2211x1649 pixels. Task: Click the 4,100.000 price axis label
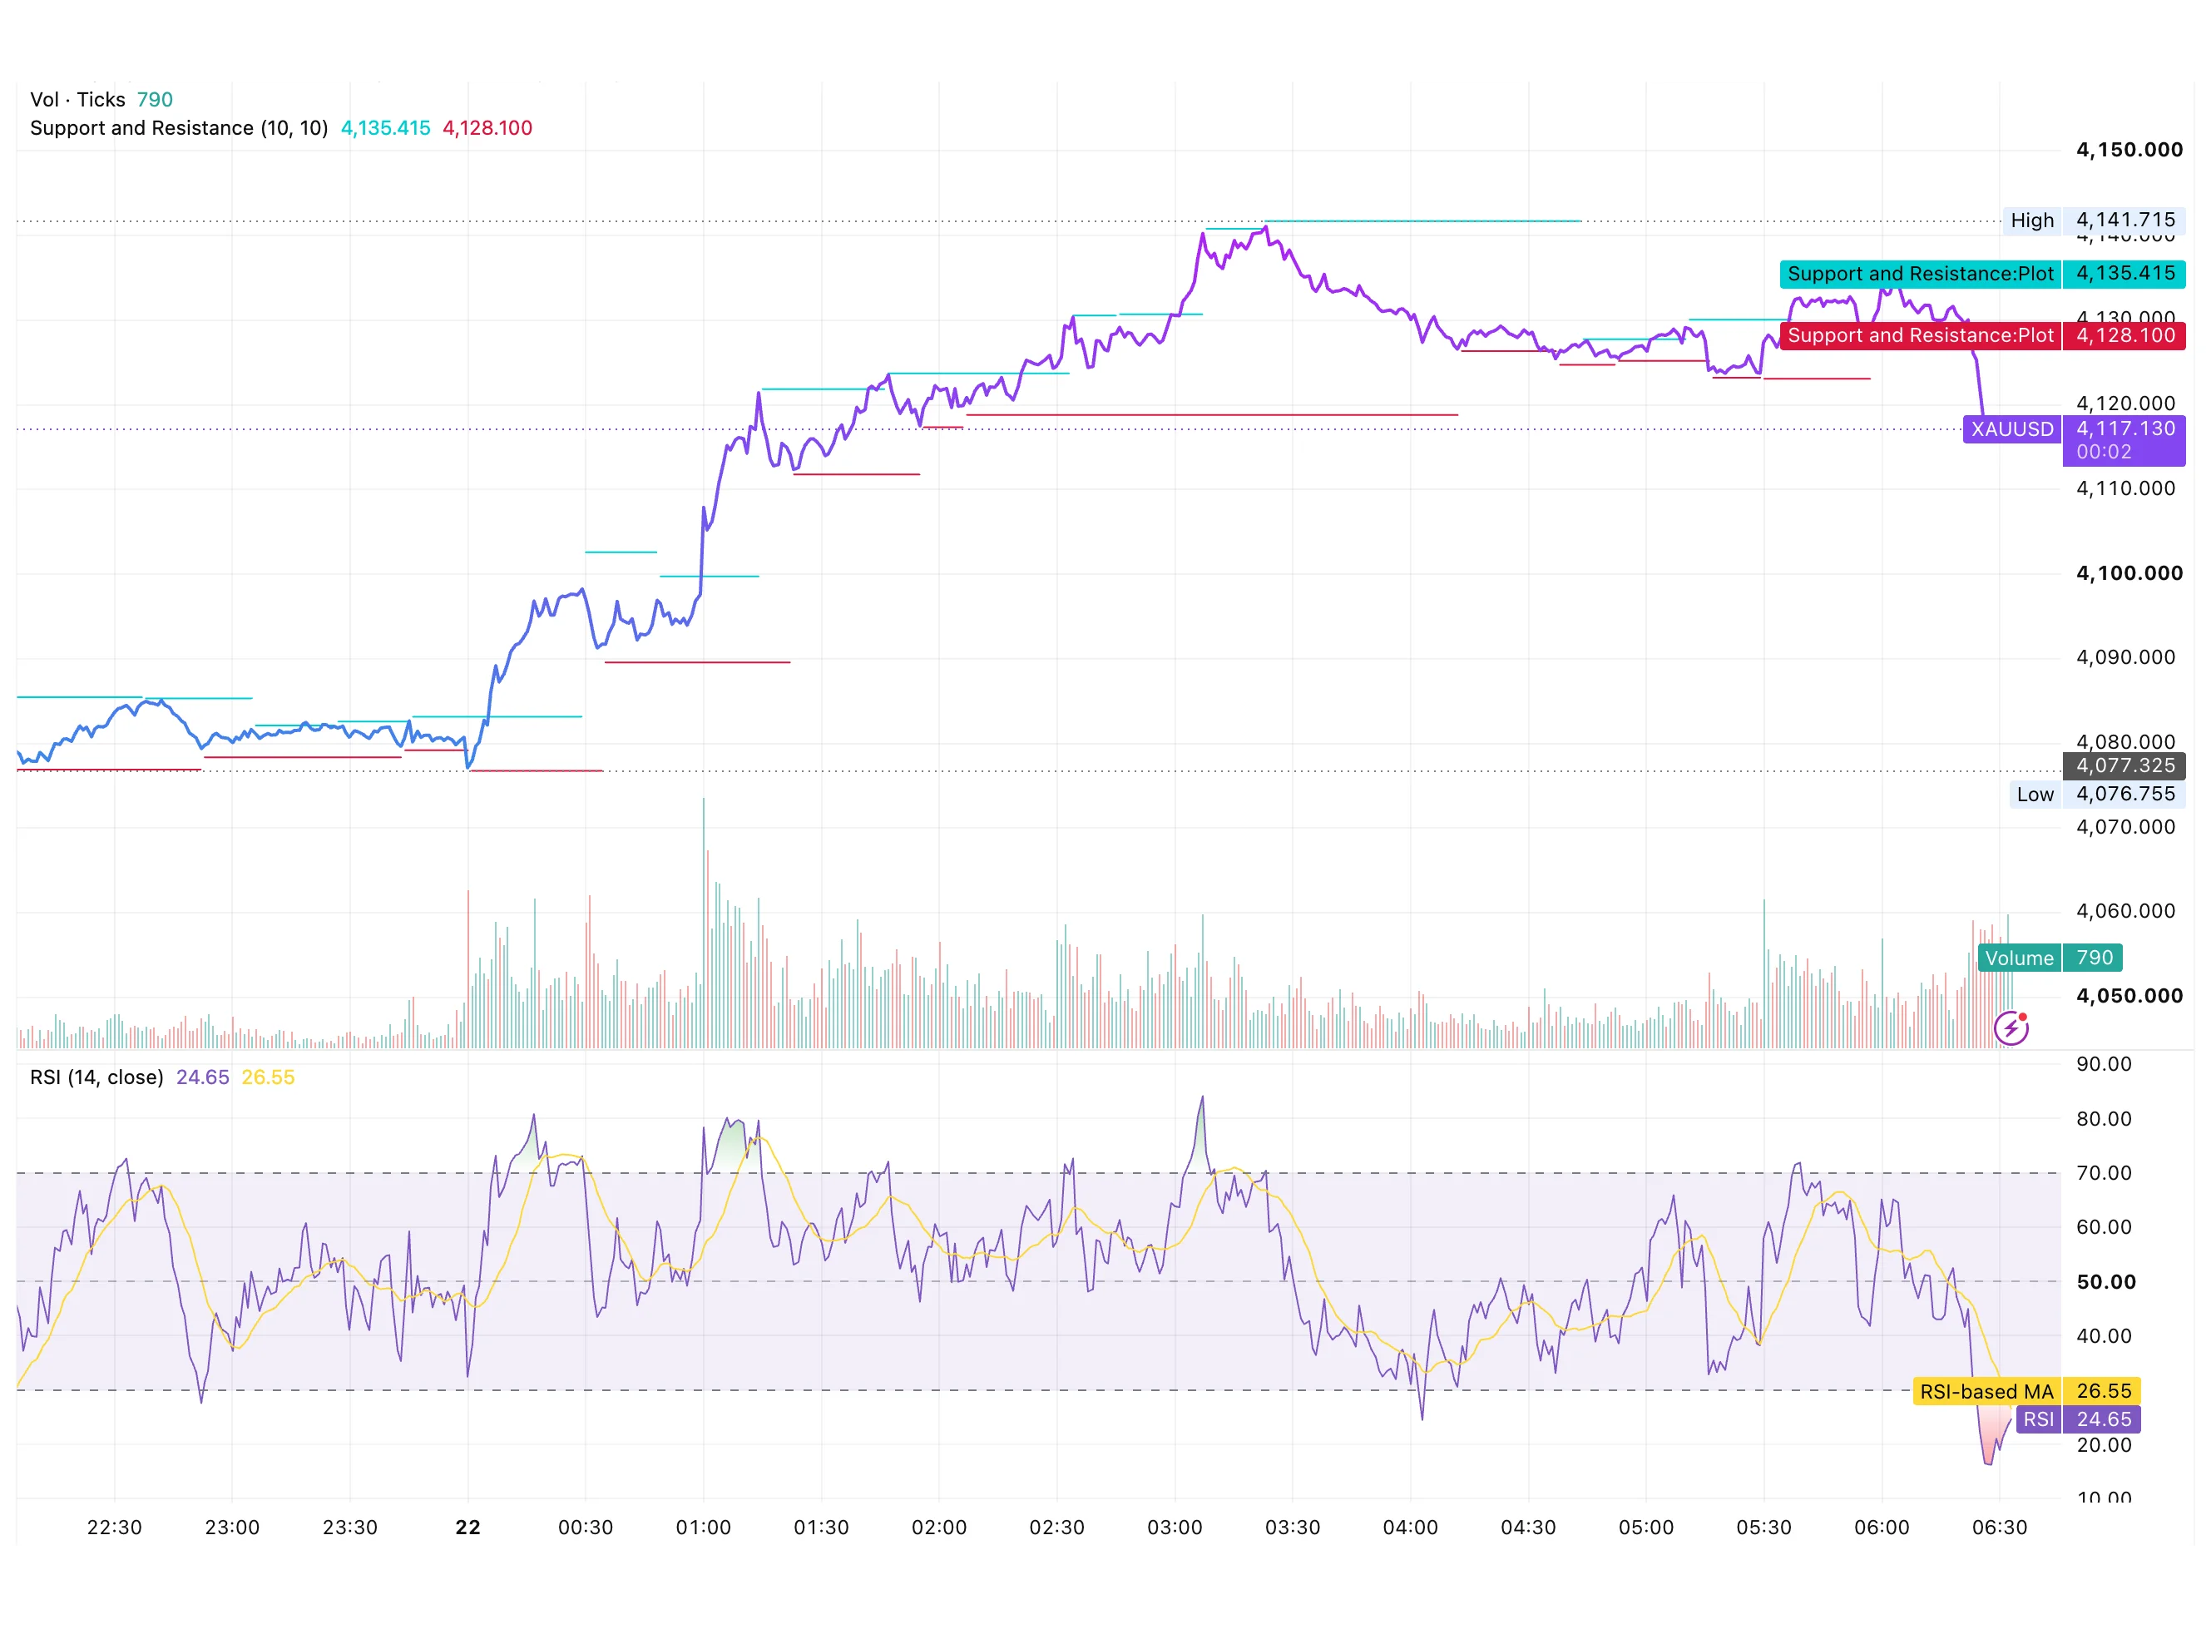(2128, 573)
